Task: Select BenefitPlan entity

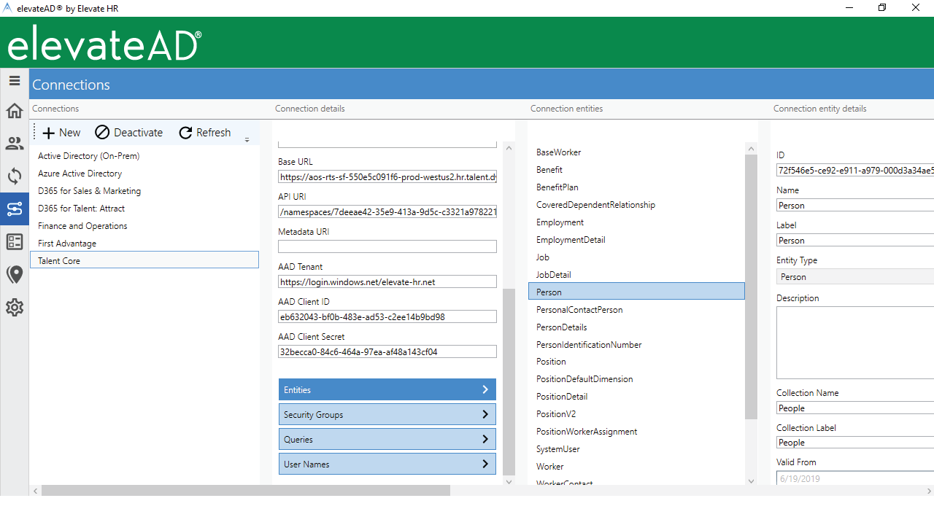Action: click(636, 187)
